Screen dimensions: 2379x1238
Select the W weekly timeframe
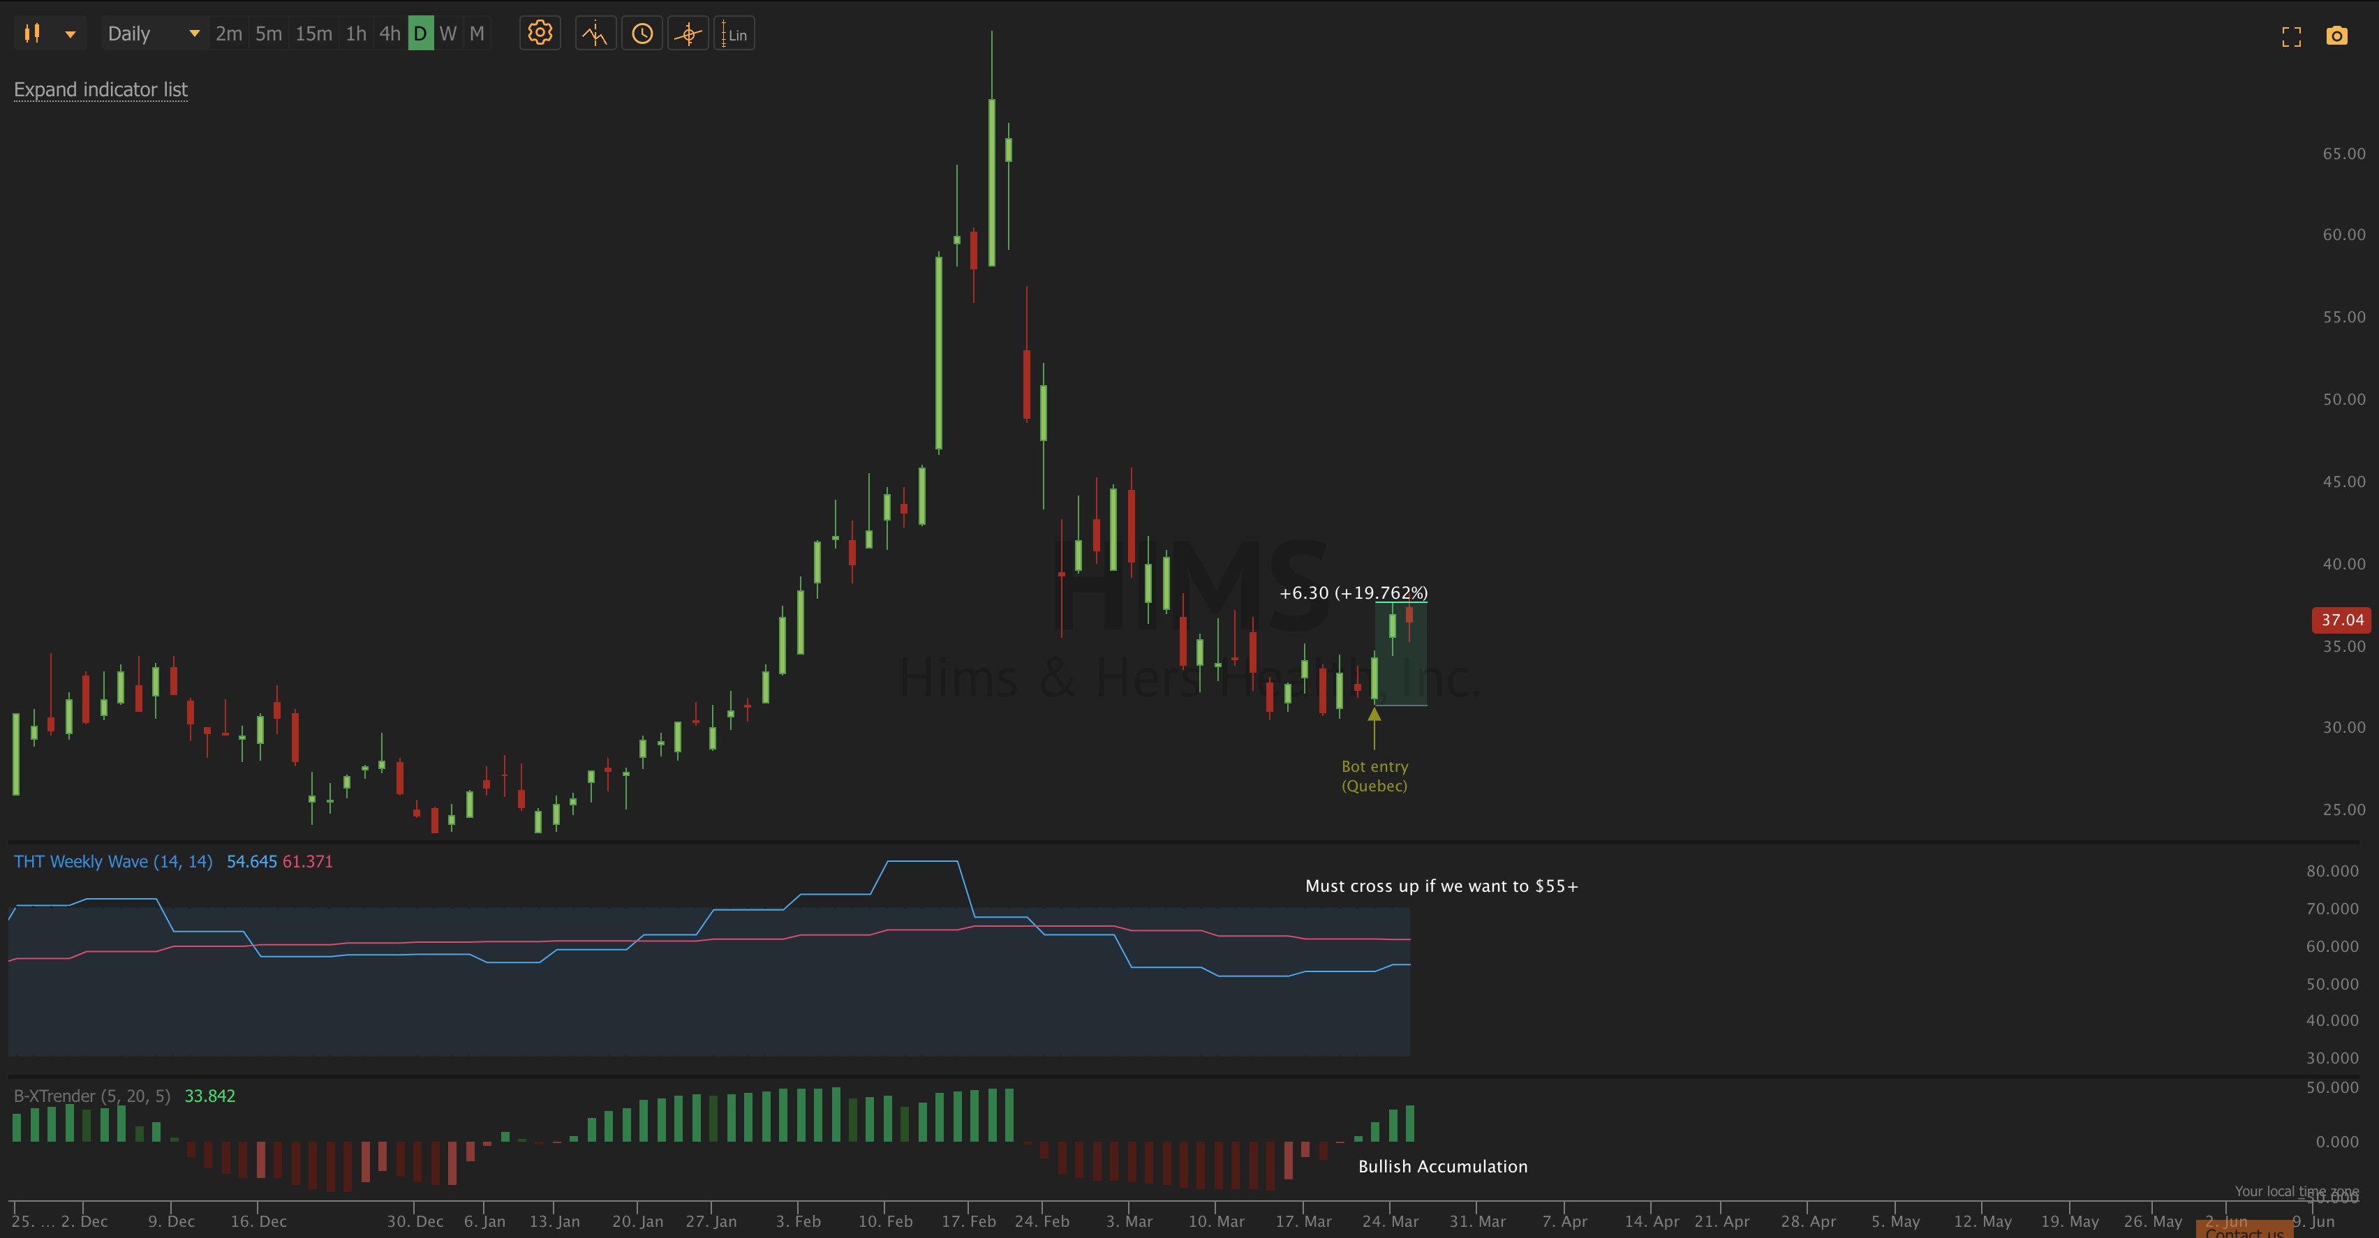(x=448, y=34)
